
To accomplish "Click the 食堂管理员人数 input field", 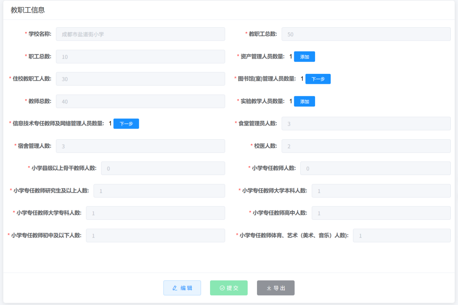I will [x=366, y=124].
